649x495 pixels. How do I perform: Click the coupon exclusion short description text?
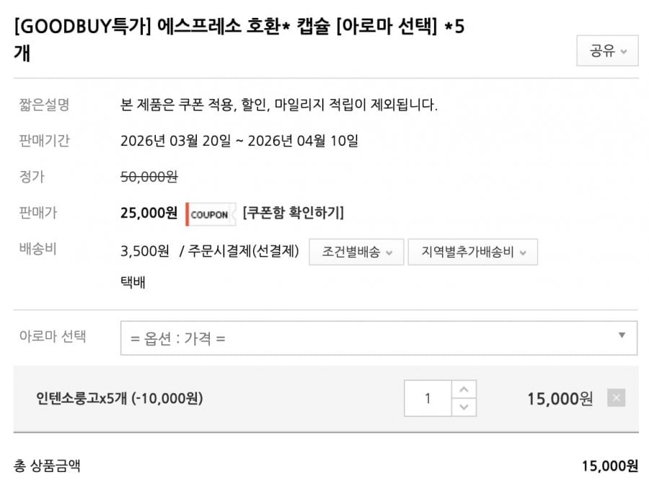coord(279,105)
